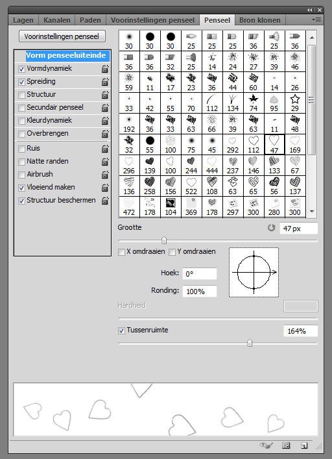Select the double hearts brush preset 63
The height and width of the screenshot is (459, 332).
click(x=233, y=186)
